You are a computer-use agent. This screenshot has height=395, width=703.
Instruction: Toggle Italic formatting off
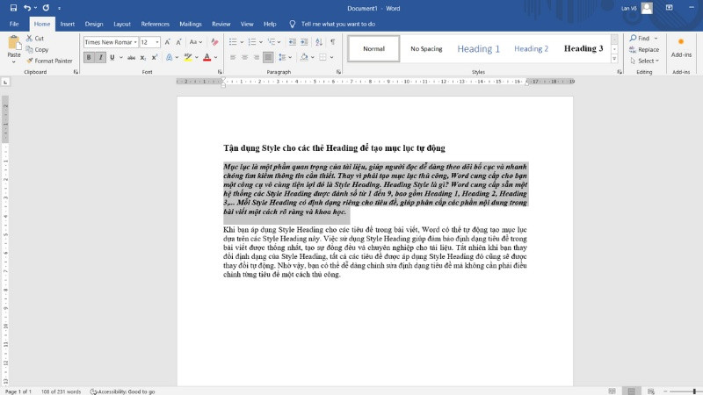[101, 58]
